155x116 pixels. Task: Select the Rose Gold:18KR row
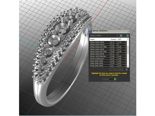[108, 65]
